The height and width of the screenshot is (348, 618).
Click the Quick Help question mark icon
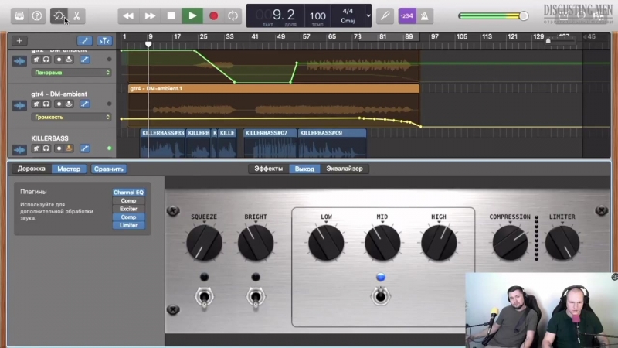point(38,15)
